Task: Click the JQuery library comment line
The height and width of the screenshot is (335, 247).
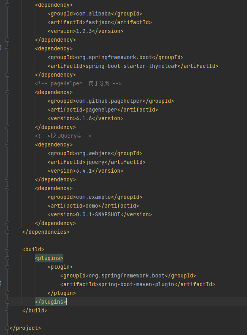Action: point(63,136)
